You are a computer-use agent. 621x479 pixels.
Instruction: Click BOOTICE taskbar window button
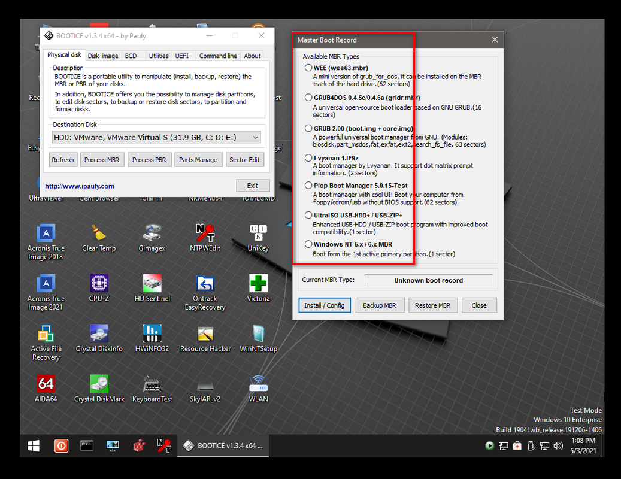pyautogui.click(x=223, y=445)
